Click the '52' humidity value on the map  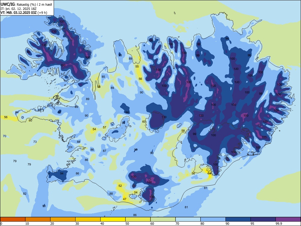pos(120,186)
